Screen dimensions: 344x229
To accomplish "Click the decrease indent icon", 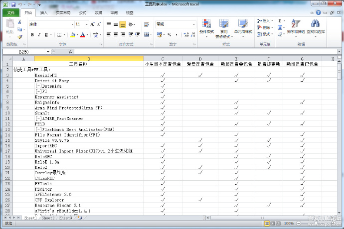I will pos(131,34).
